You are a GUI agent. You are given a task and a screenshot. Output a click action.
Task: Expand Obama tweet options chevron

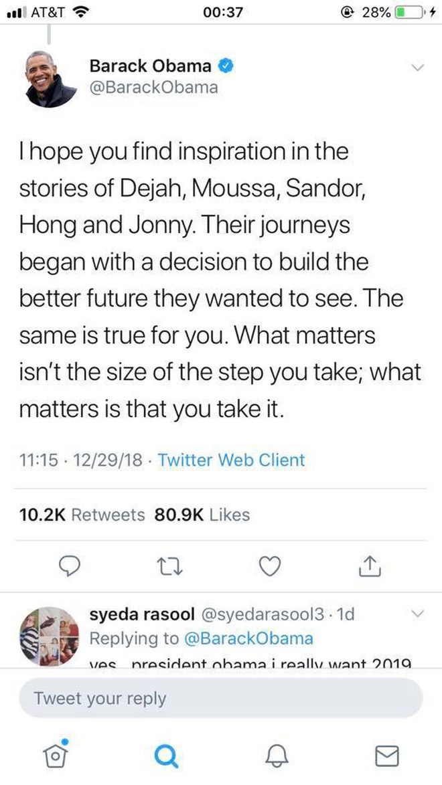click(417, 68)
